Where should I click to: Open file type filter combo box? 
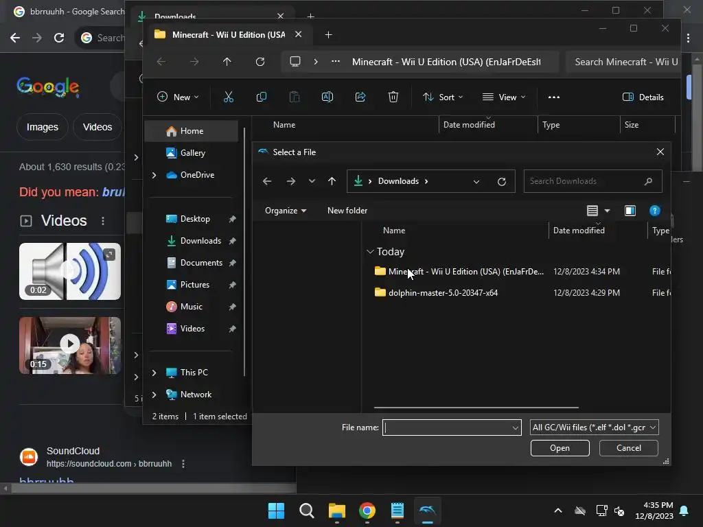594,428
